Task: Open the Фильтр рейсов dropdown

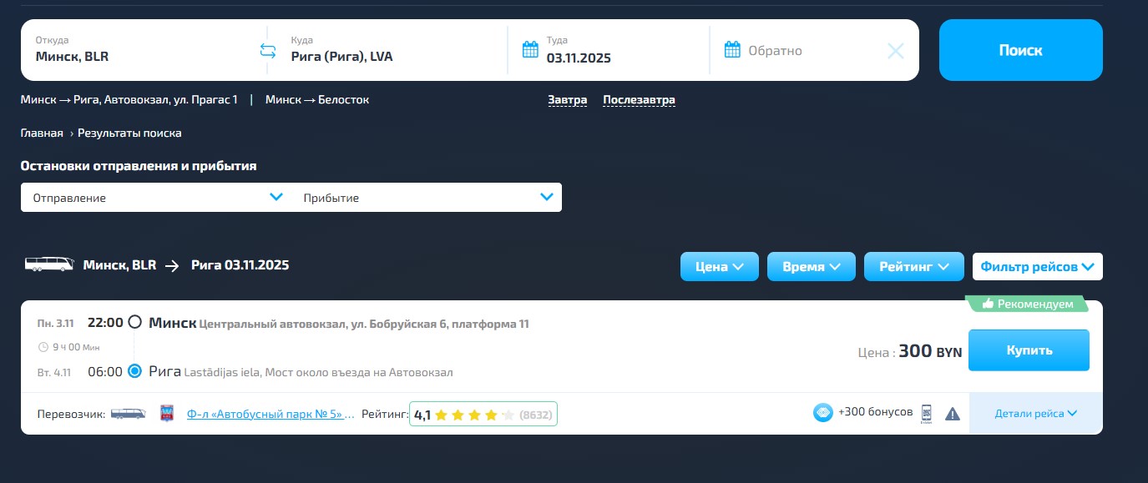Action: click(1037, 267)
